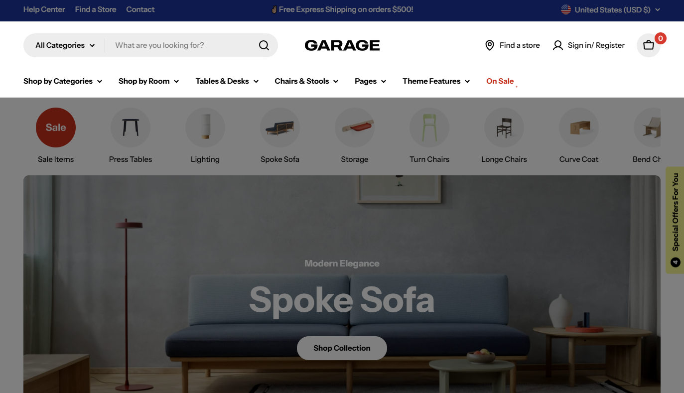Click the Find a store pin icon
Screen dimensions: 684x393
coord(489,45)
